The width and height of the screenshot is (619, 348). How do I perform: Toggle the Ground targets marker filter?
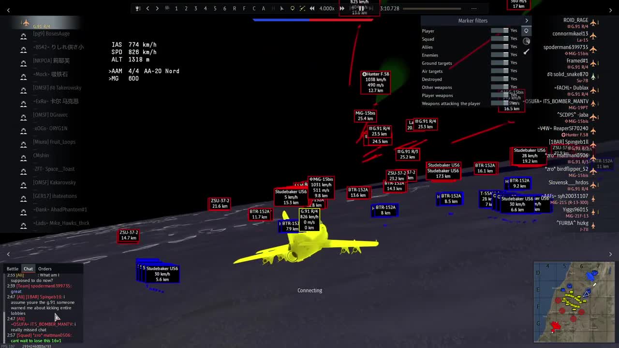pos(500,63)
